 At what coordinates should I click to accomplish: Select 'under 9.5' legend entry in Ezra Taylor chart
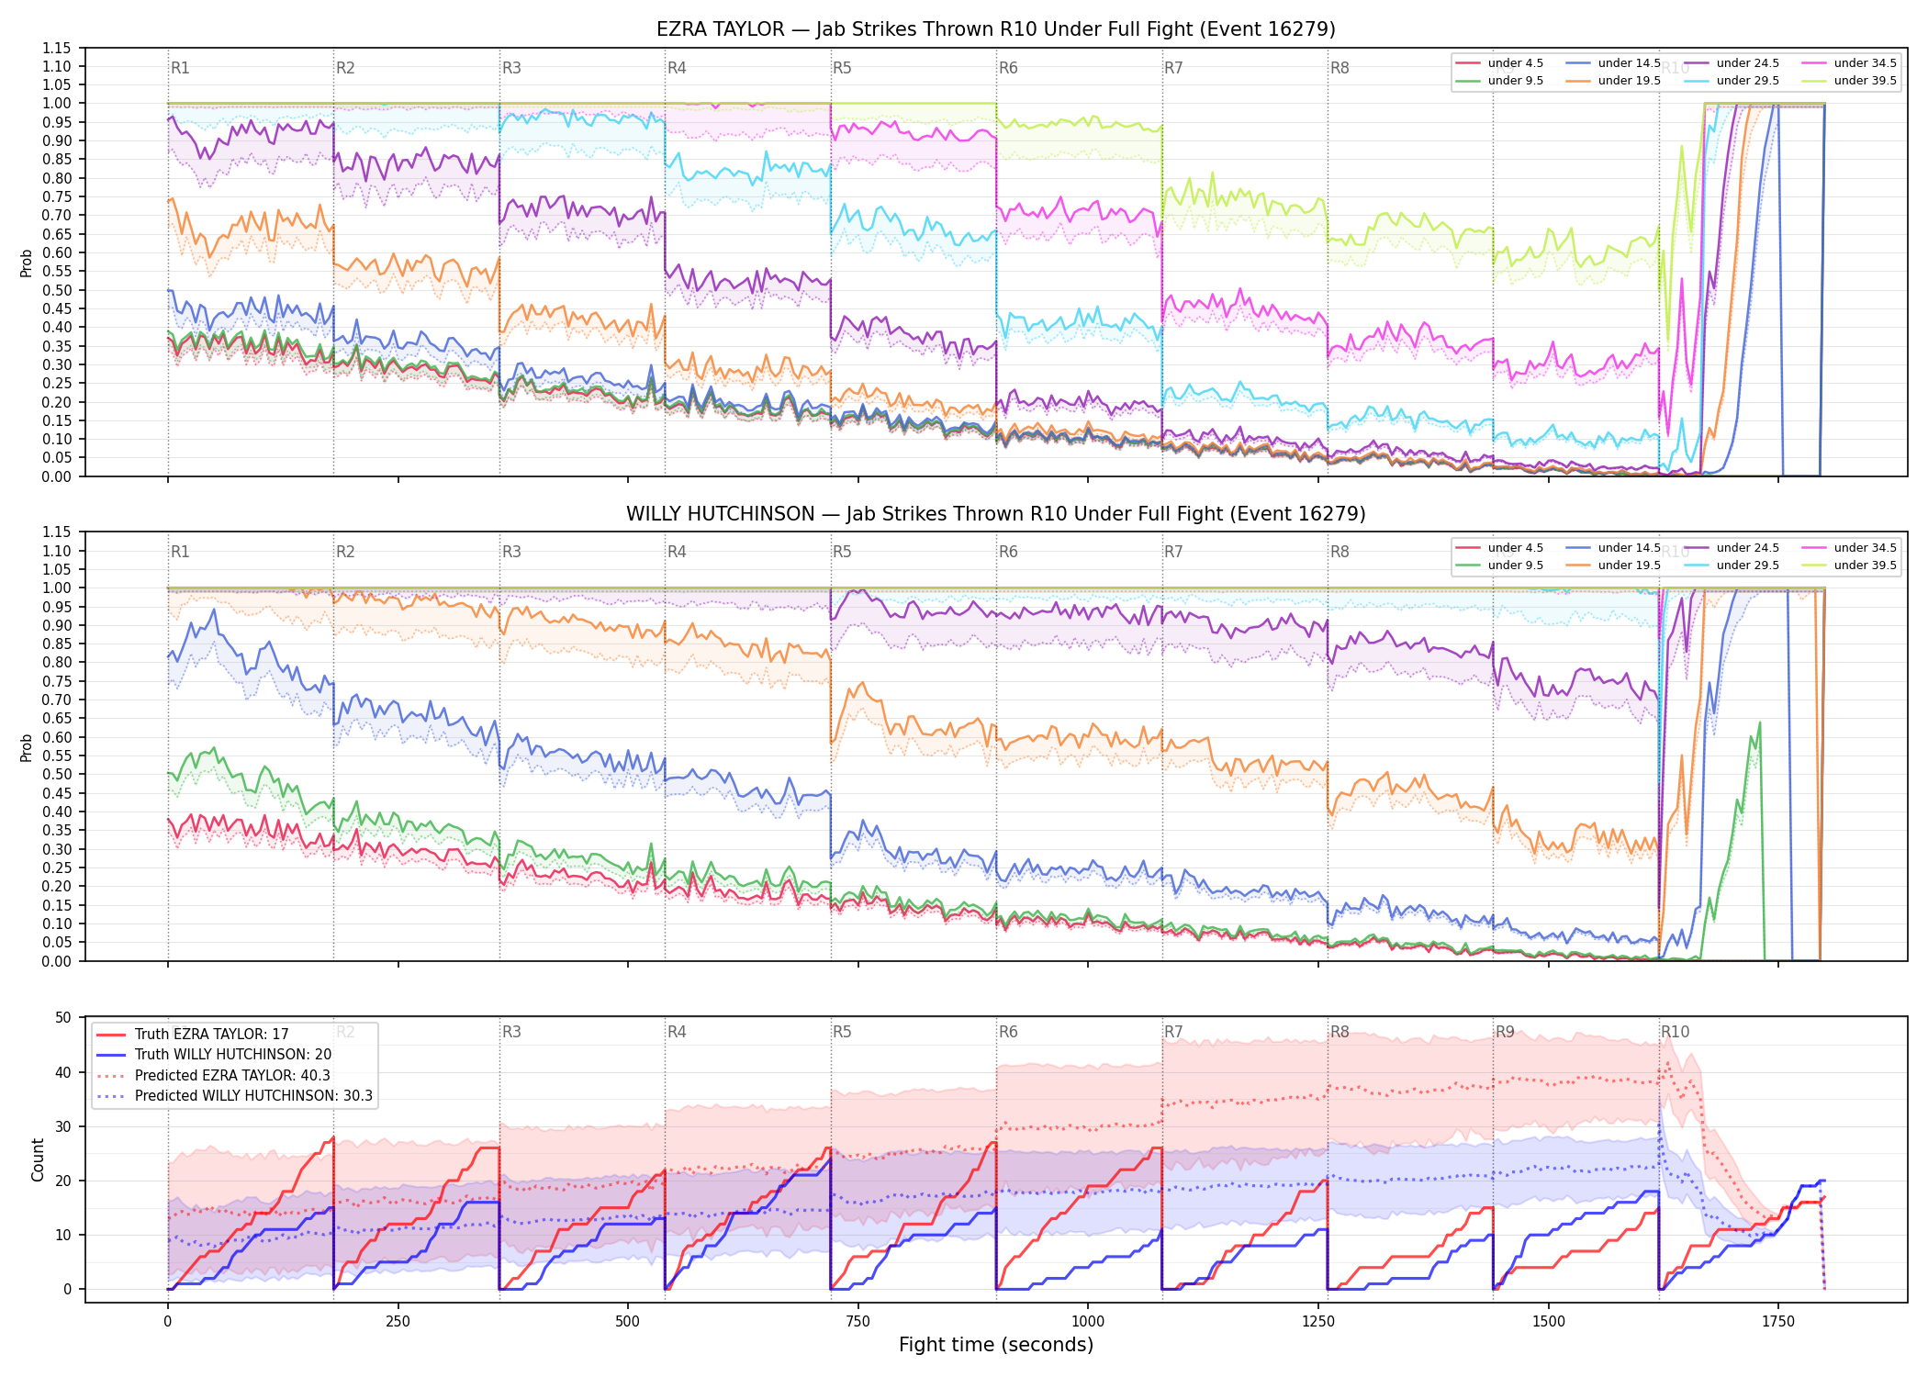(x=1499, y=81)
